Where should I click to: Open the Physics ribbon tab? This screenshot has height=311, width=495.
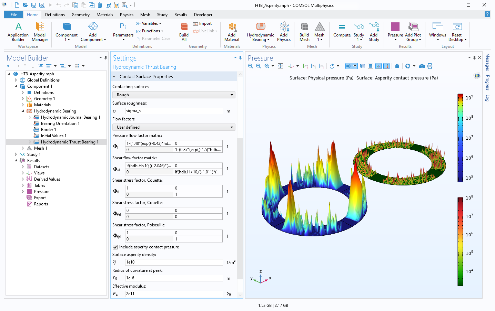point(127,15)
